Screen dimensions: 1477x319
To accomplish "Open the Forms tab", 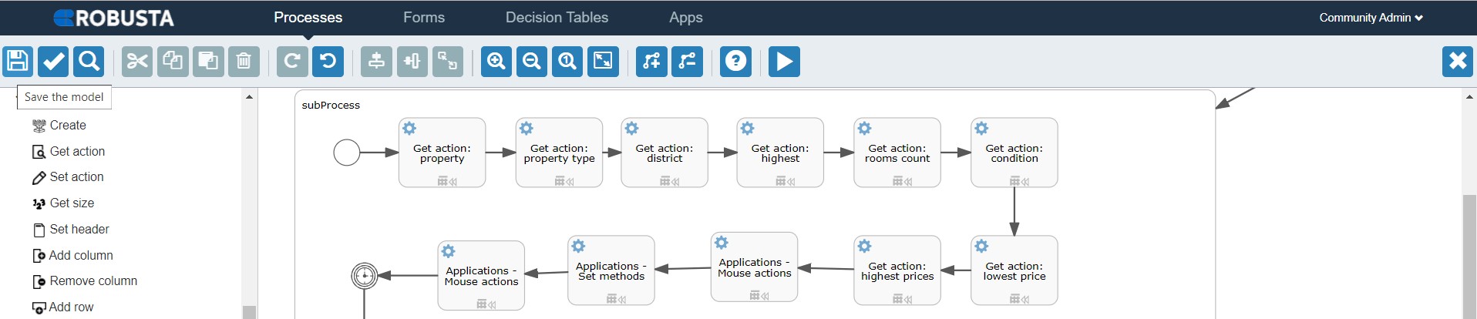I will point(424,18).
